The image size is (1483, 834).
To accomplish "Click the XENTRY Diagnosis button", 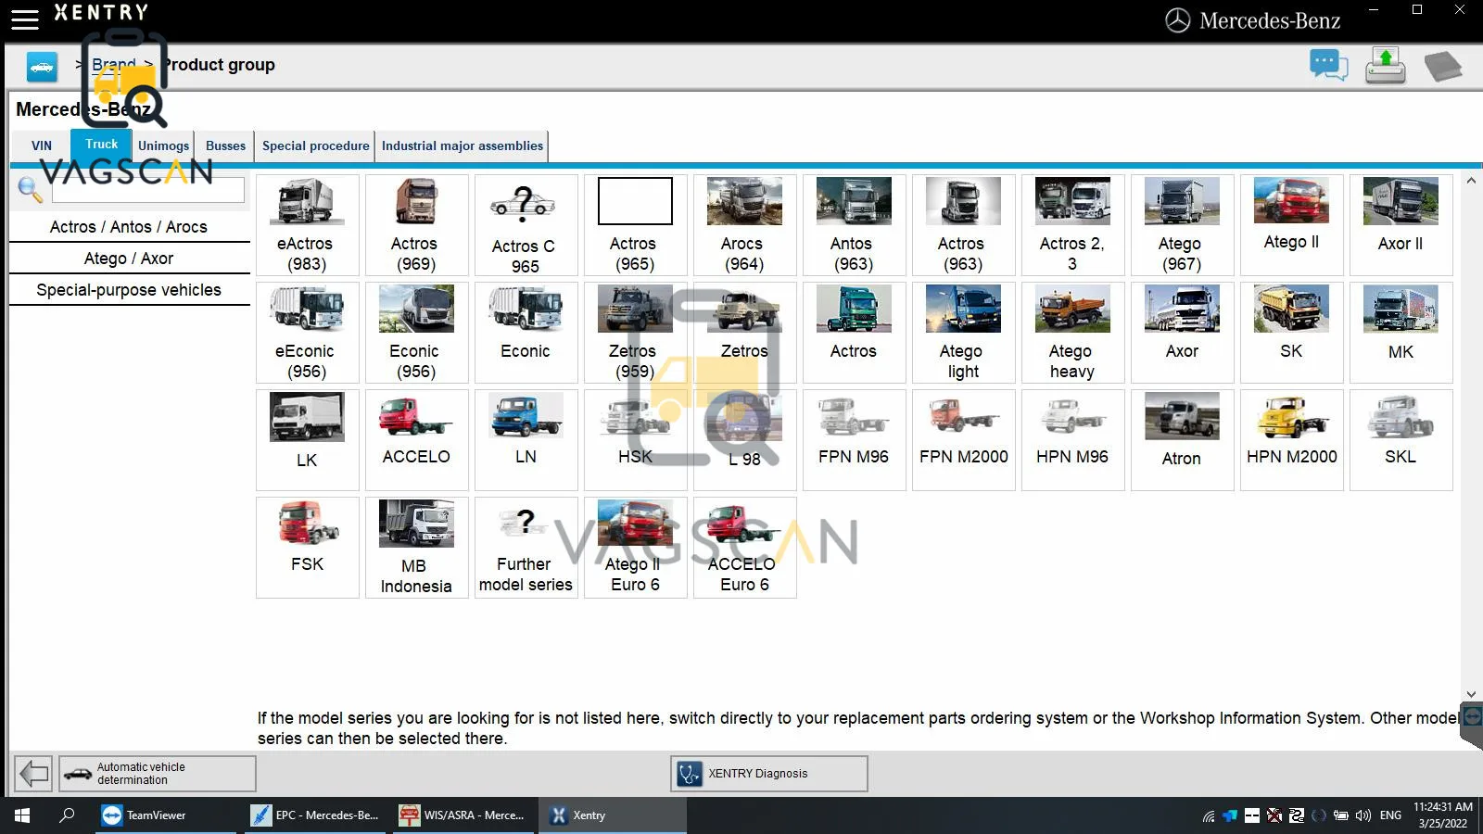I will (768, 773).
